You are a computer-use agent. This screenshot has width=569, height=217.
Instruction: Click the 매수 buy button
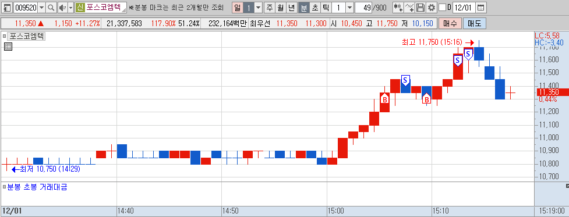click(x=450, y=23)
